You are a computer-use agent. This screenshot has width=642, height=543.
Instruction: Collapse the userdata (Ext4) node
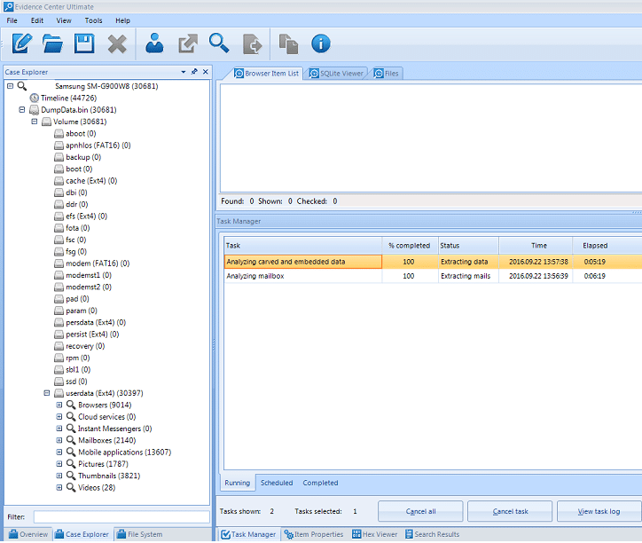pos(47,393)
